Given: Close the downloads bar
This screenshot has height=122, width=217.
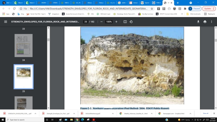Looking at the screenshot, I should click(x=214, y=113).
